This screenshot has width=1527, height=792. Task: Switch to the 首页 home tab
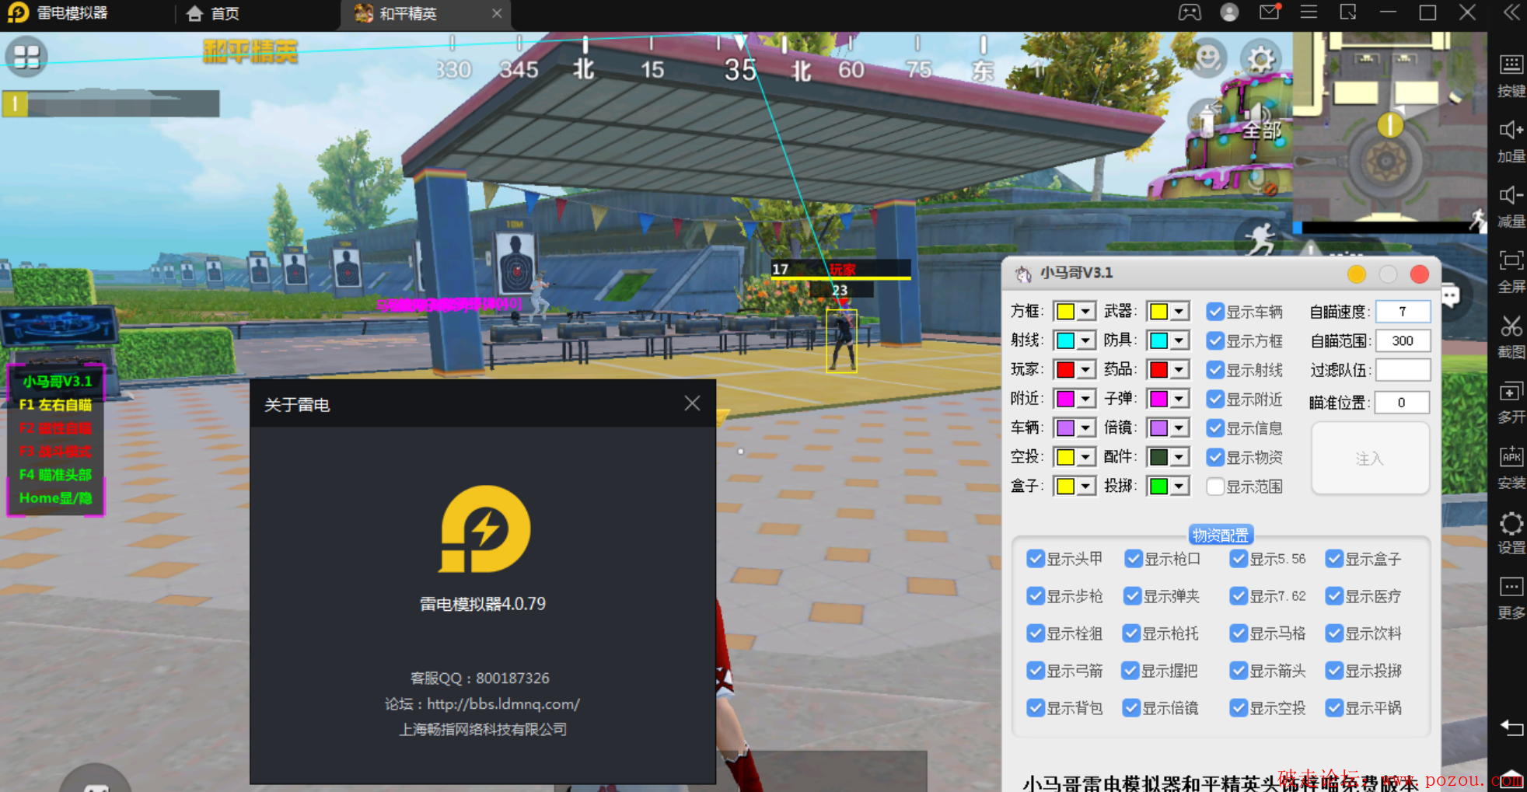(214, 13)
